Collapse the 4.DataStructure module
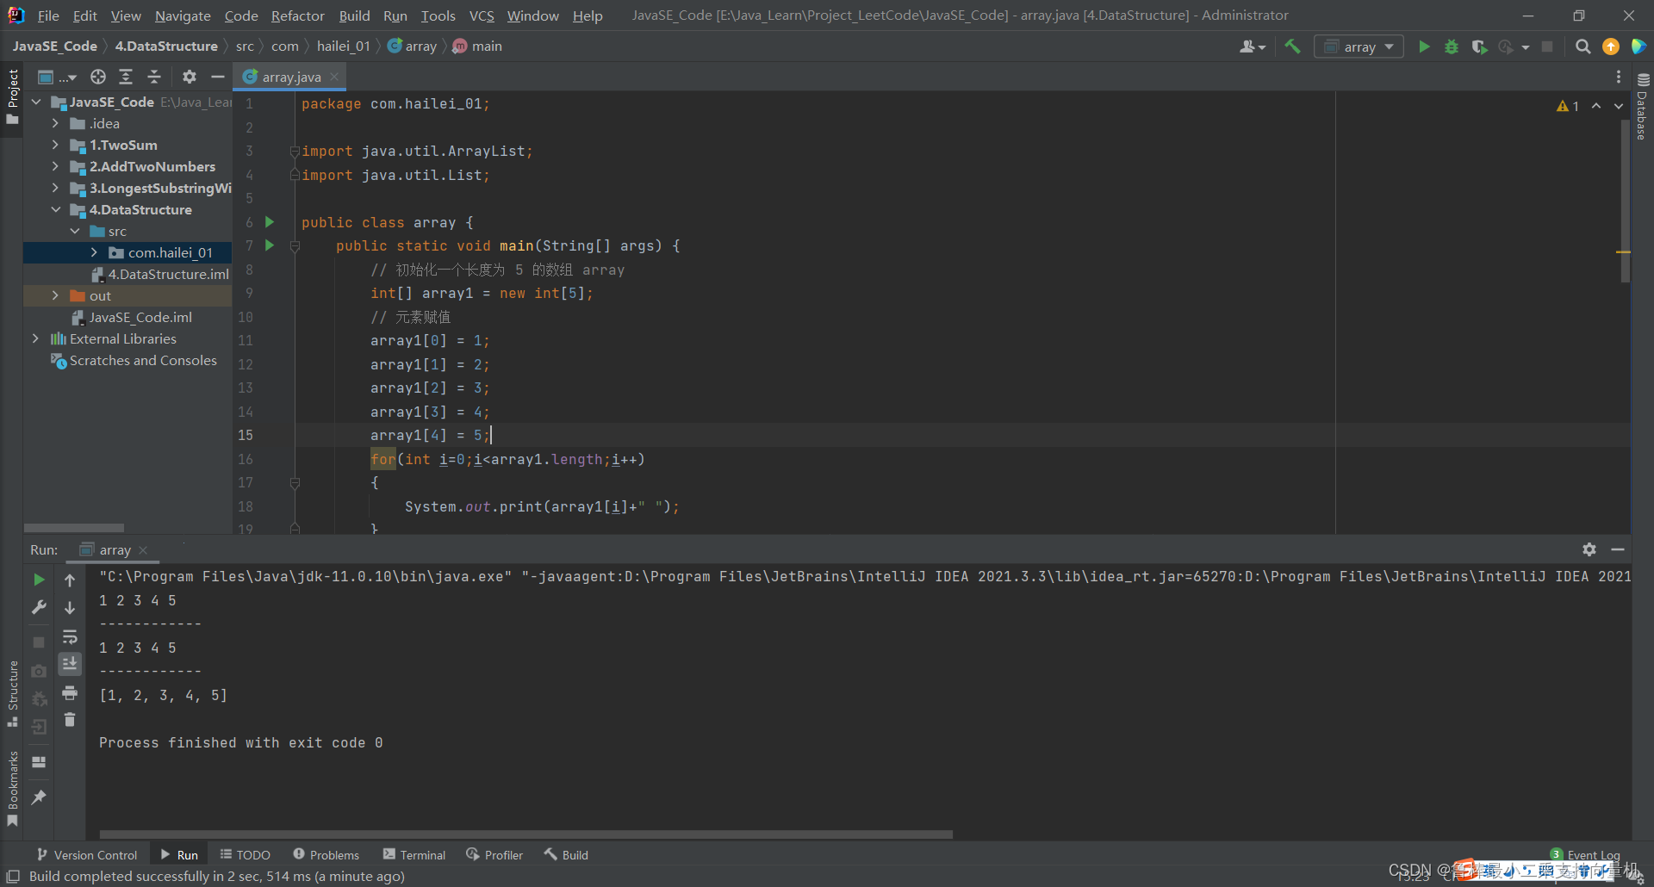This screenshot has width=1654, height=887. 55,209
